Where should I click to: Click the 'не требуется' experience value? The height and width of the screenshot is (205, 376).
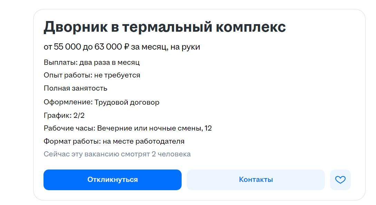117,75
